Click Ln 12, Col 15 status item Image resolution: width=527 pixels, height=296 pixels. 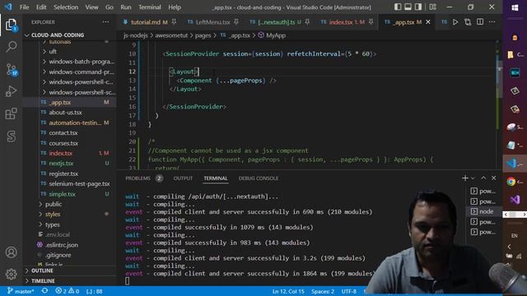click(288, 291)
